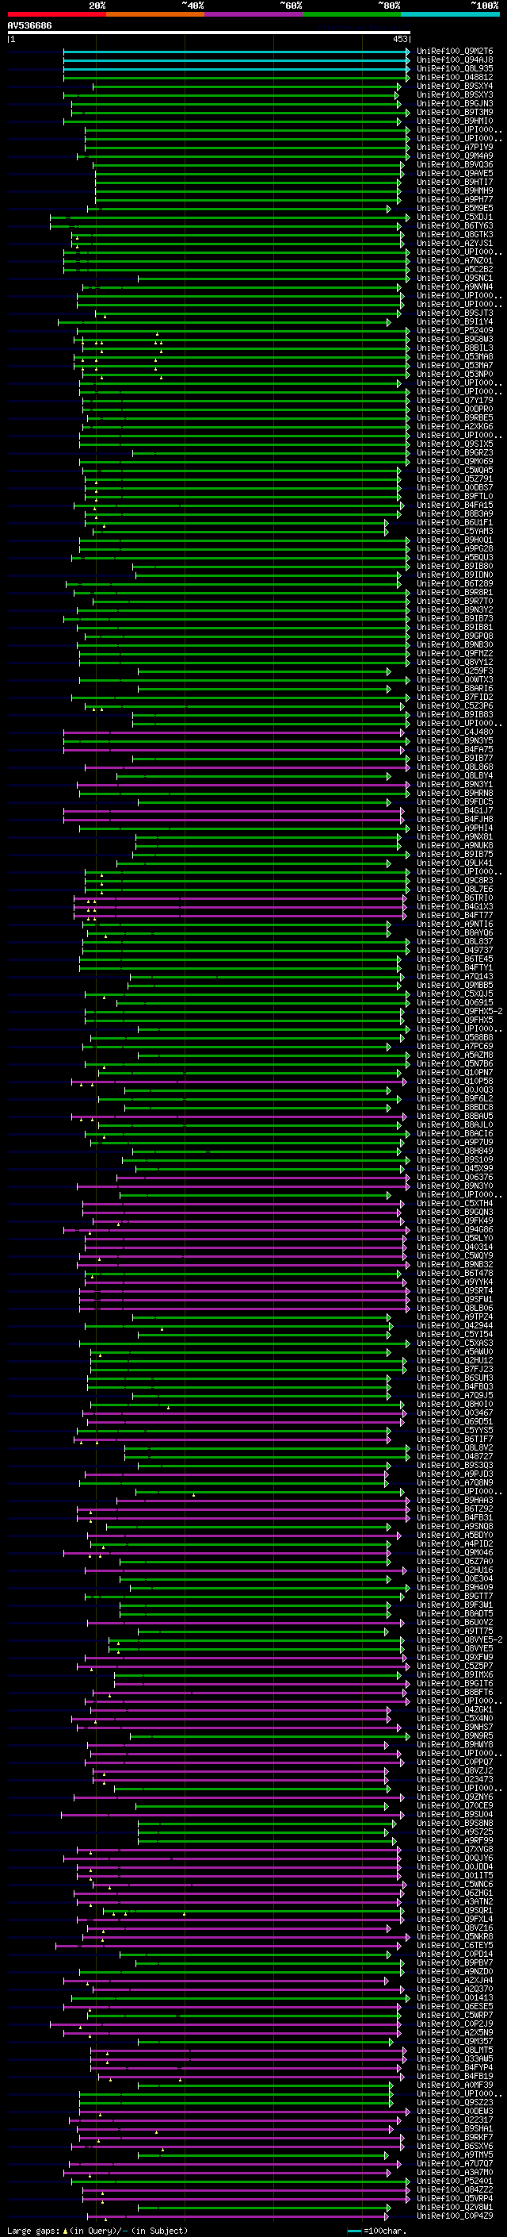Select the UniRef100_Q9SNC1 label
Image resolution: width=507 pixels, height=2237 pixels.
click(x=455, y=278)
